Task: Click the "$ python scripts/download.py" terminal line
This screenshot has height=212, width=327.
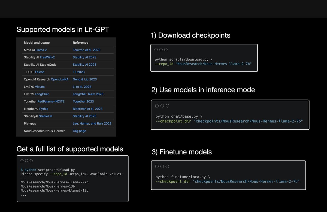Action: (48, 170)
